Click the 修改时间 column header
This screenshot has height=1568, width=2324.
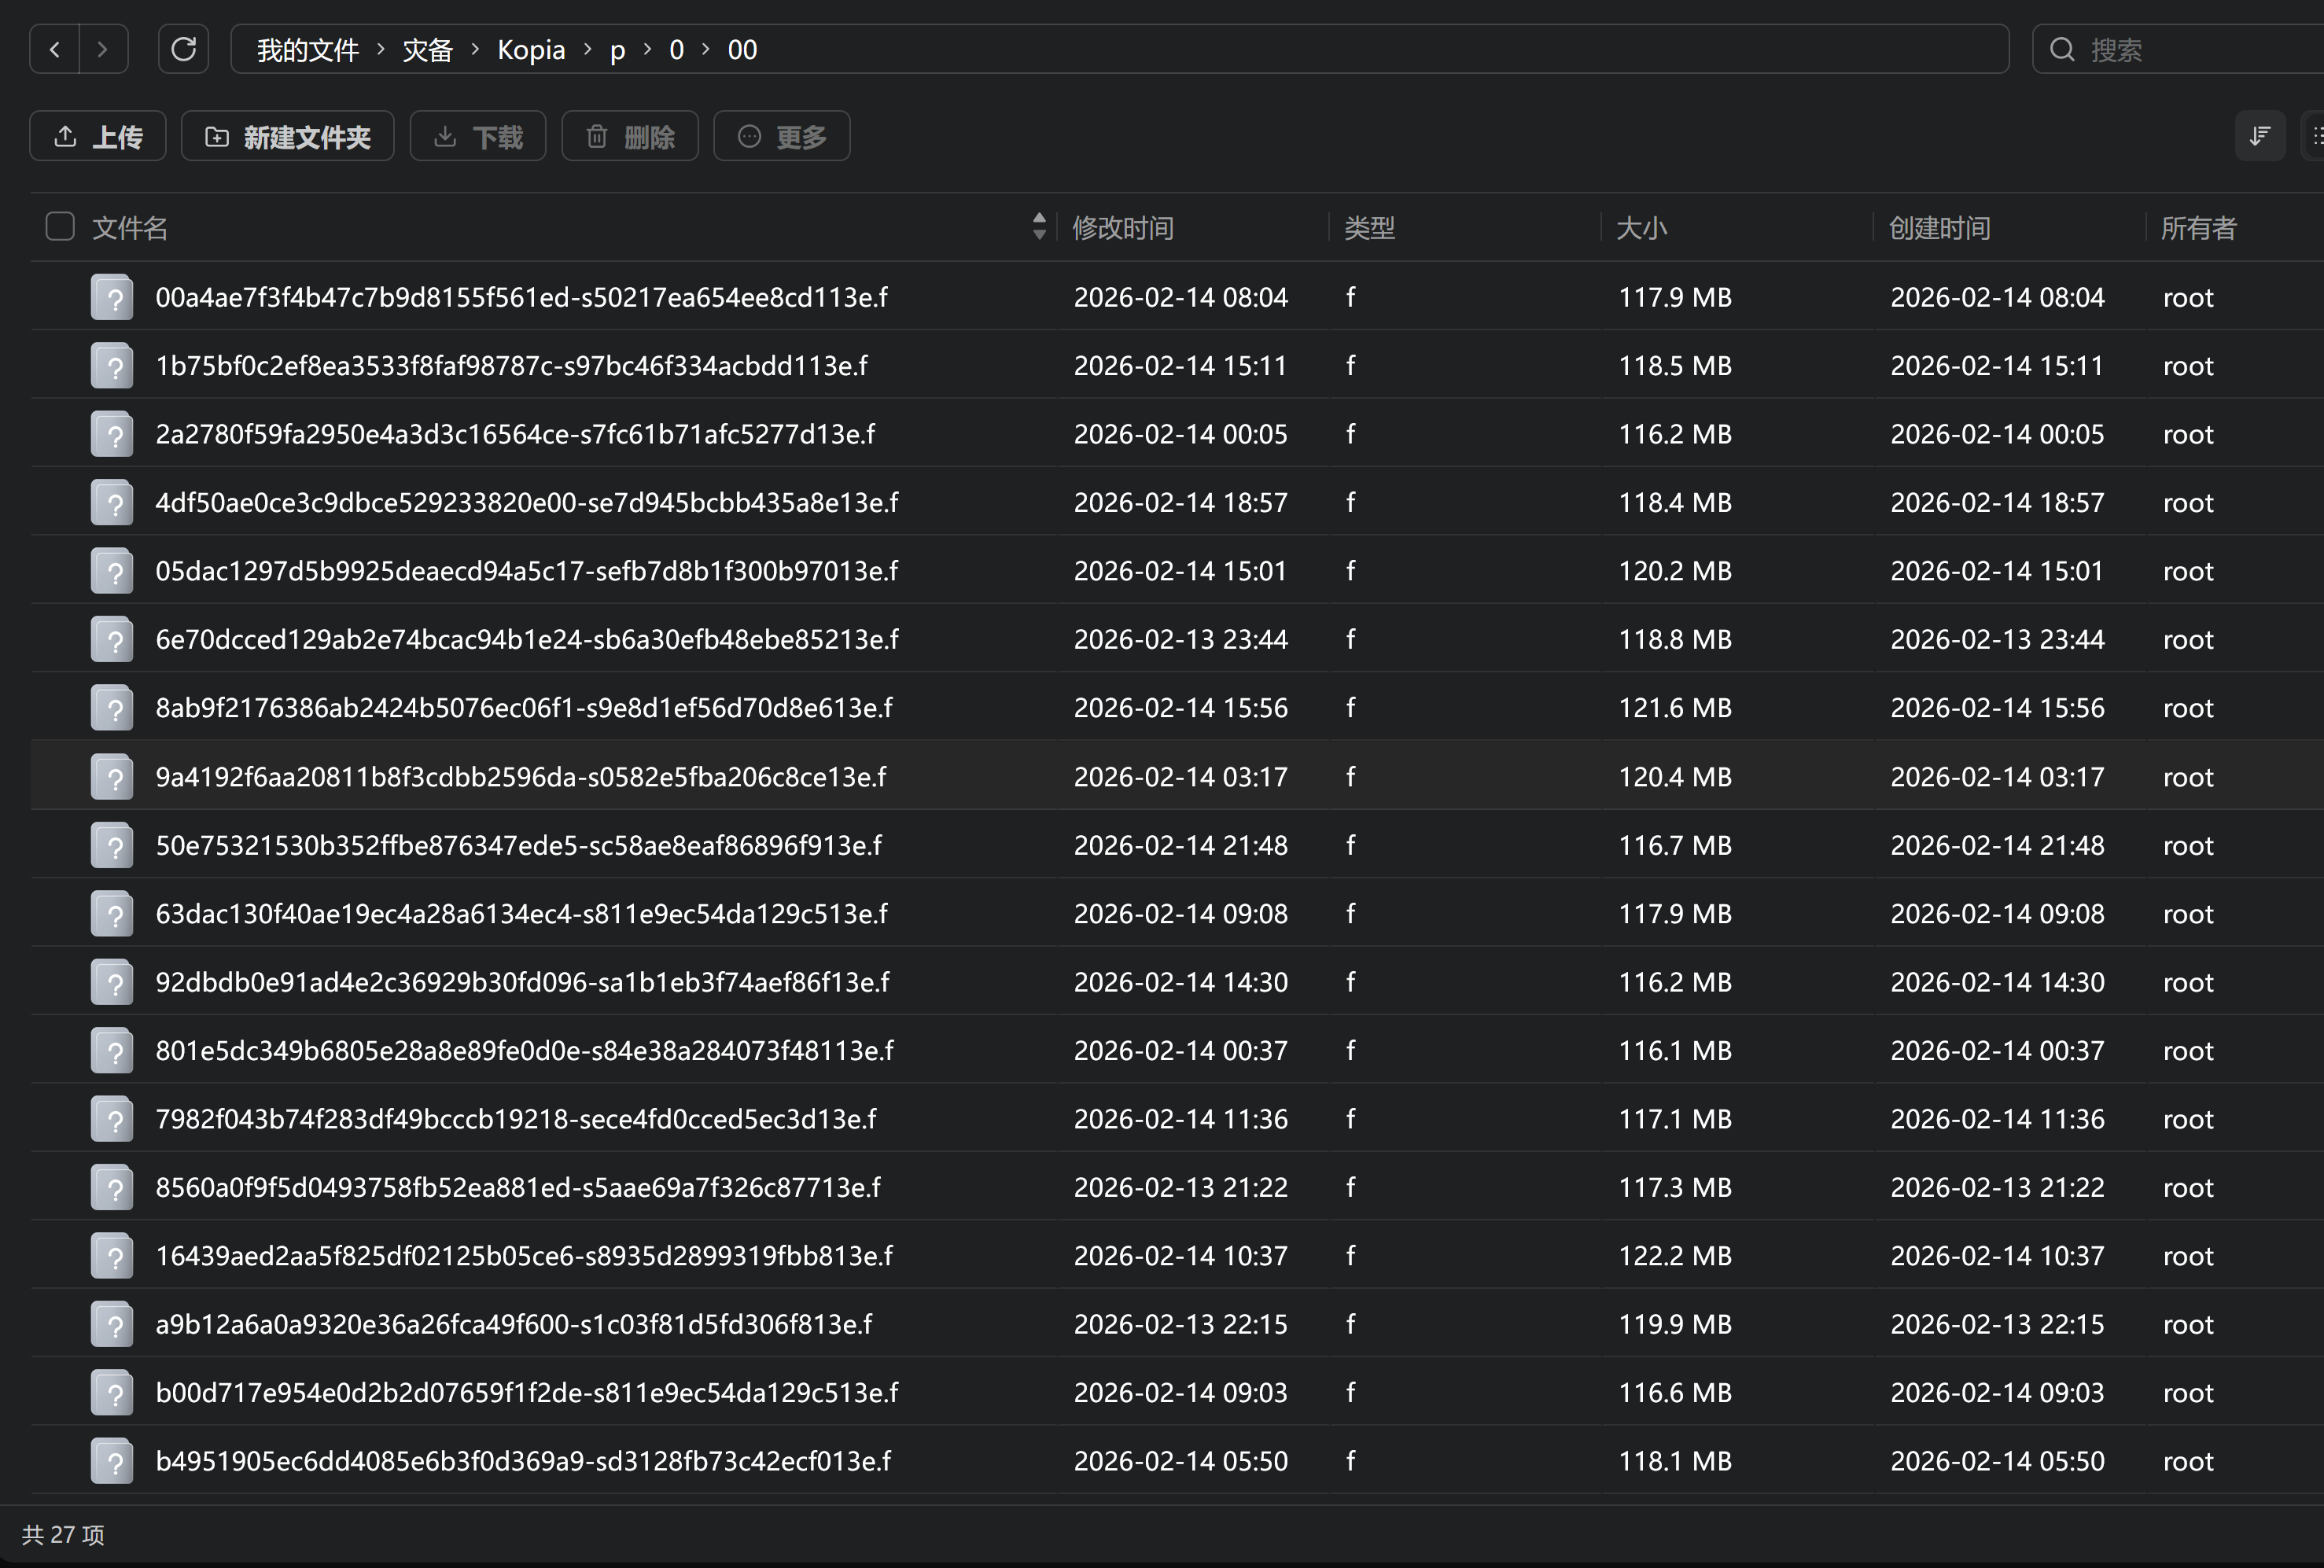point(1122,228)
